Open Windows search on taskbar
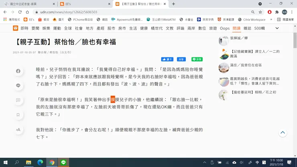Image resolution: width=297 pixels, height=167 pixels. coord(17,163)
